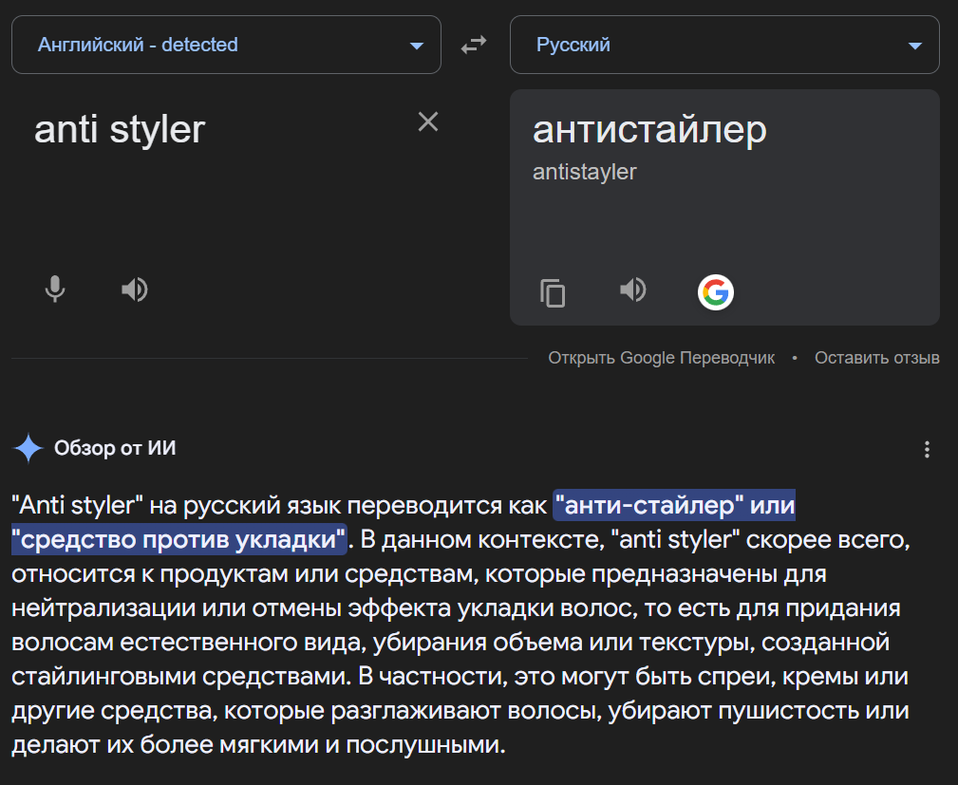The image size is (958, 785).
Task: Click the transliteration 'antistayler'
Action: [x=584, y=172]
